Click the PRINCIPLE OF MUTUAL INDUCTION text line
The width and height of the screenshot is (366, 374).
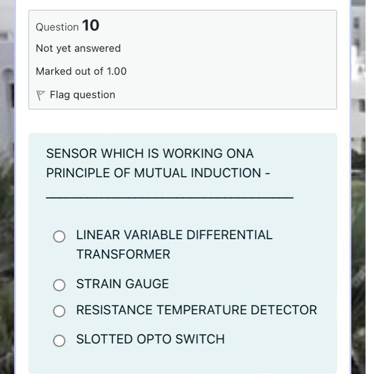click(158, 173)
